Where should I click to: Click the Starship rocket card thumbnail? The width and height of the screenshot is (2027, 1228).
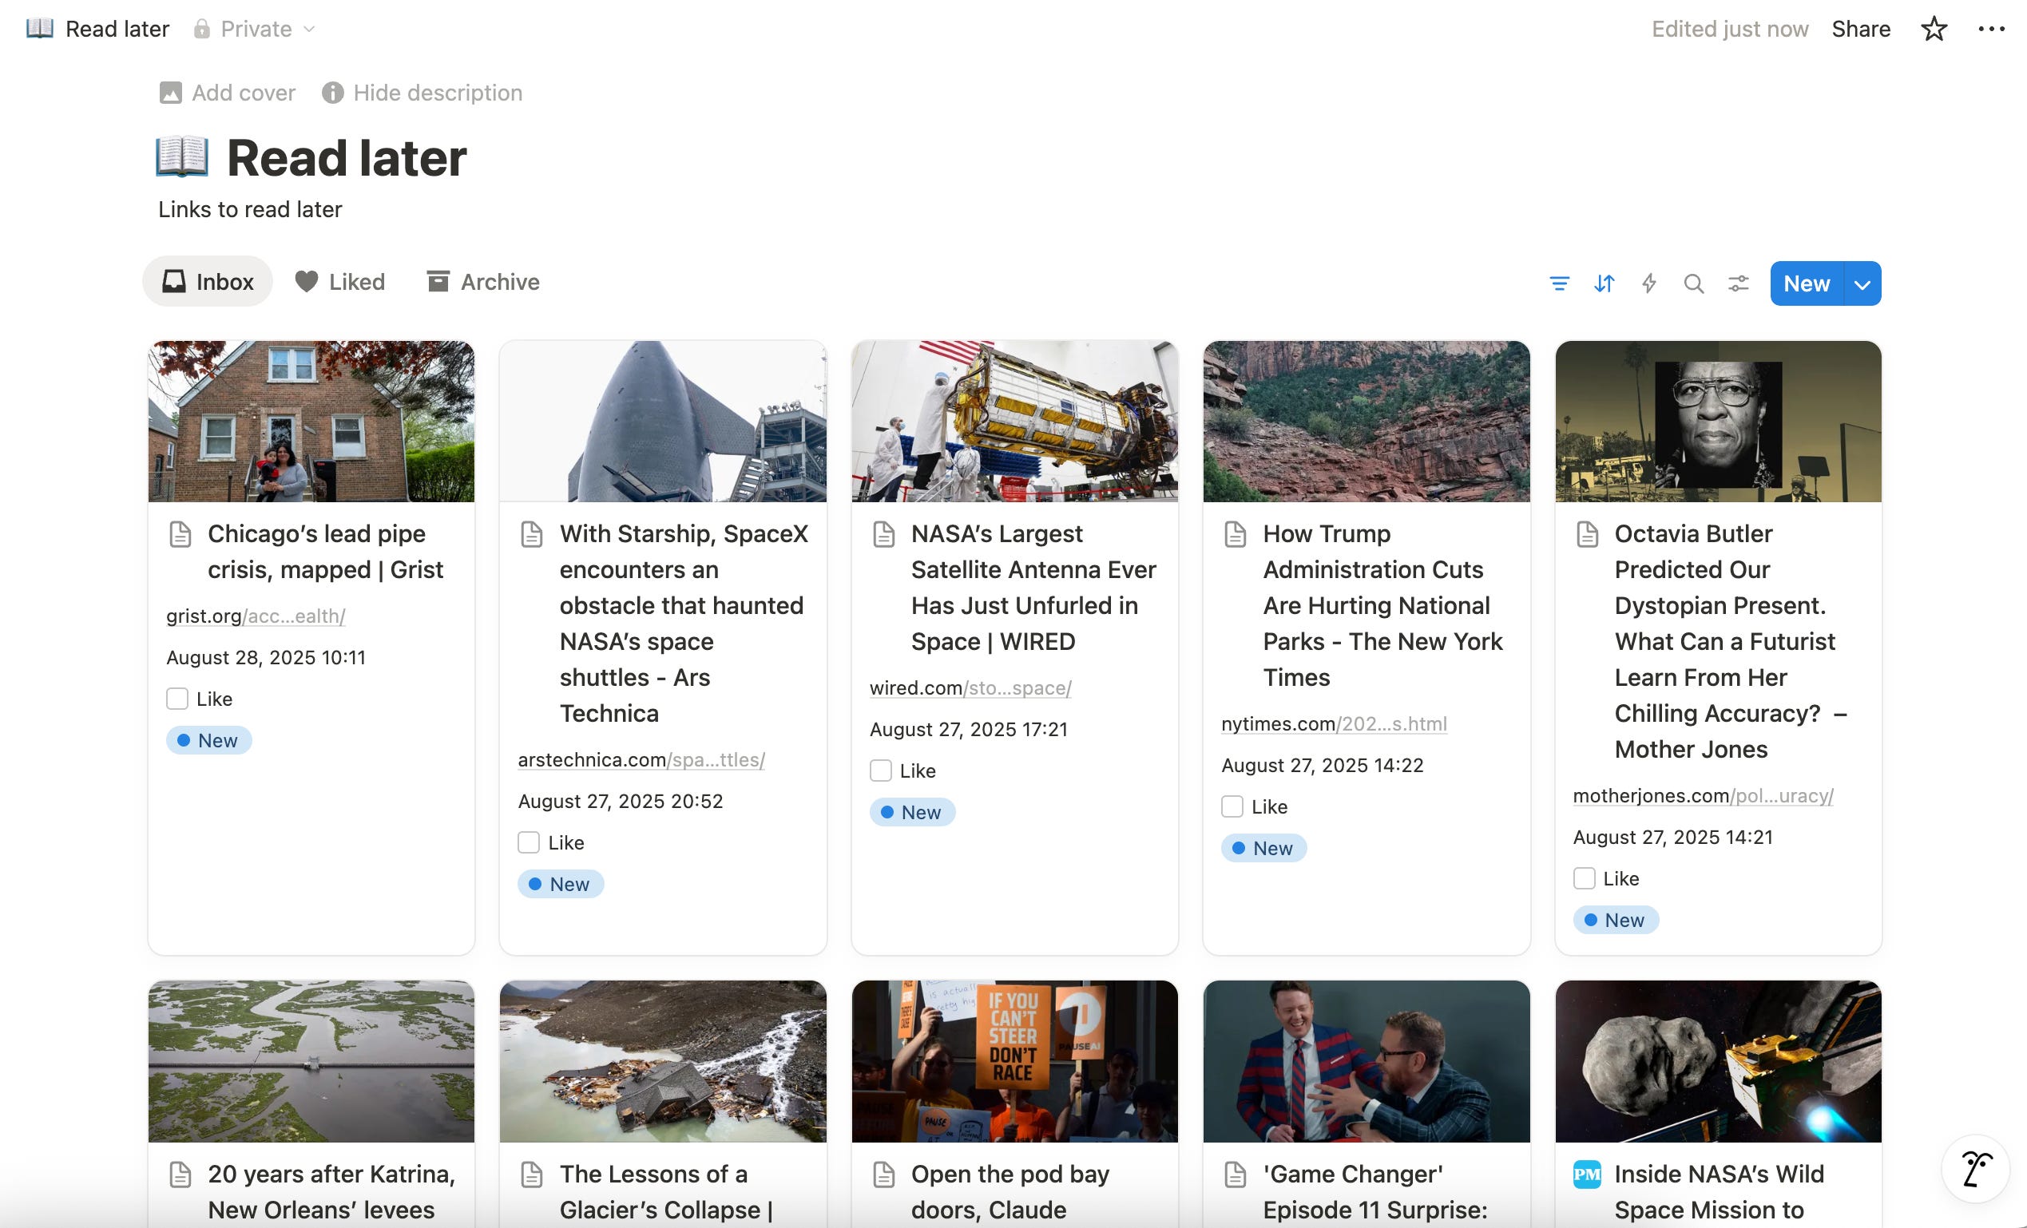click(x=662, y=421)
